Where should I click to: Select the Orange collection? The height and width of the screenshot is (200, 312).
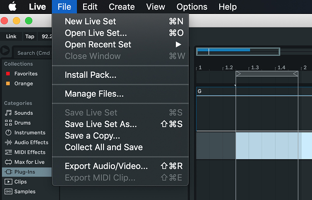[x=24, y=83]
